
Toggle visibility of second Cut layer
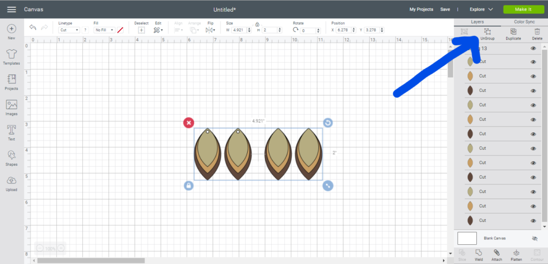(x=534, y=76)
